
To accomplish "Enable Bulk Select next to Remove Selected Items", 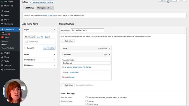I will [63, 85].
